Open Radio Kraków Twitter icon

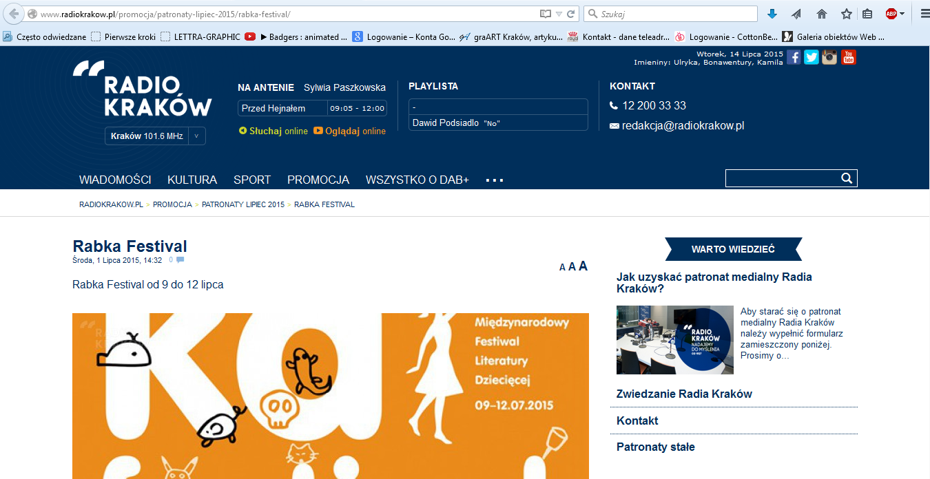point(812,57)
